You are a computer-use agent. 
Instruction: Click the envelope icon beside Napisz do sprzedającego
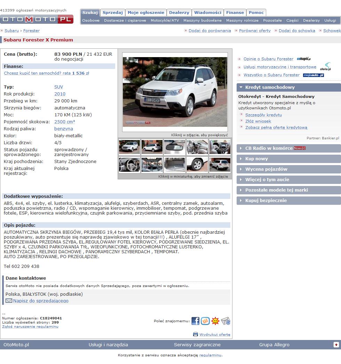click(x=9, y=301)
